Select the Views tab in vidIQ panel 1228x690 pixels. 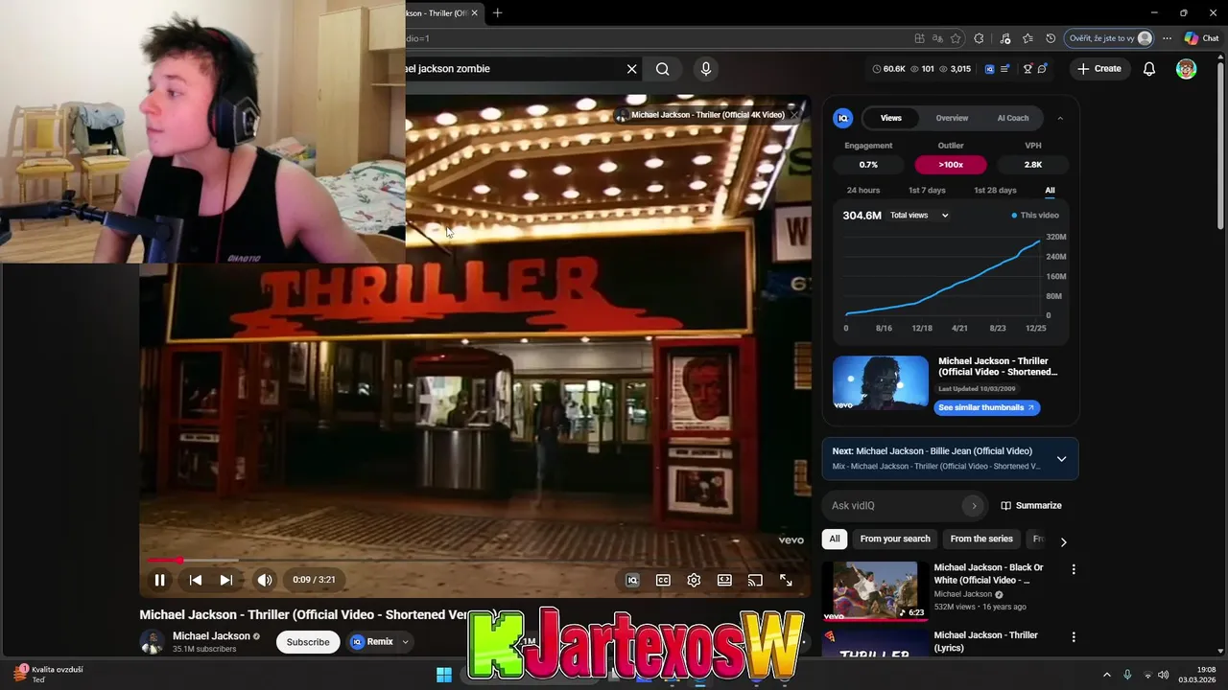[891, 118]
